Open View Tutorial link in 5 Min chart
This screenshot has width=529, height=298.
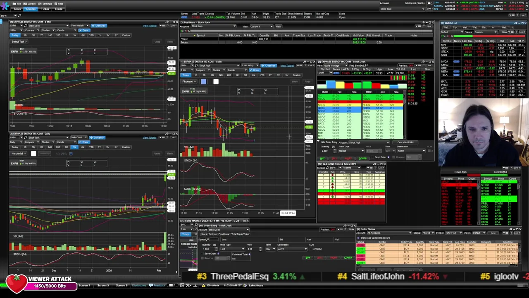150,26
